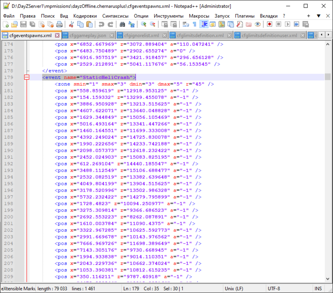This screenshot has height=293, width=333.
Task: Click the INS mode status entry
Action: click(x=318, y=289)
